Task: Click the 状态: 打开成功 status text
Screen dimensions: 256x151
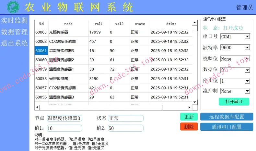Action: pyautogui.click(x=223, y=28)
